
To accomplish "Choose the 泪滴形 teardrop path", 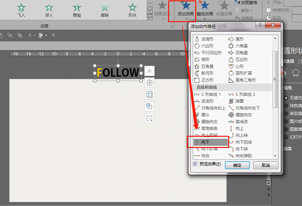I will click(205, 39).
